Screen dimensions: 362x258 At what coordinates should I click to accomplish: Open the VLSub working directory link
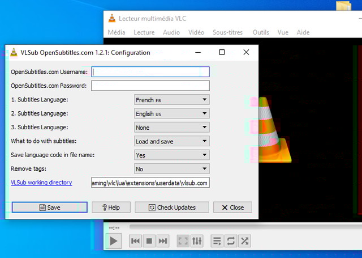click(x=41, y=183)
